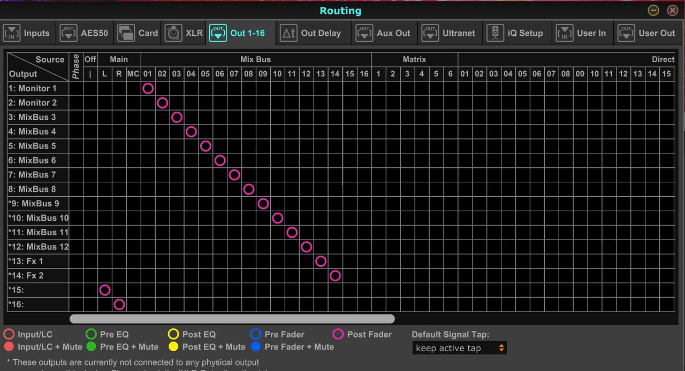Select the iQ Setup tab
The height and width of the screenshot is (371, 685).
(x=516, y=33)
